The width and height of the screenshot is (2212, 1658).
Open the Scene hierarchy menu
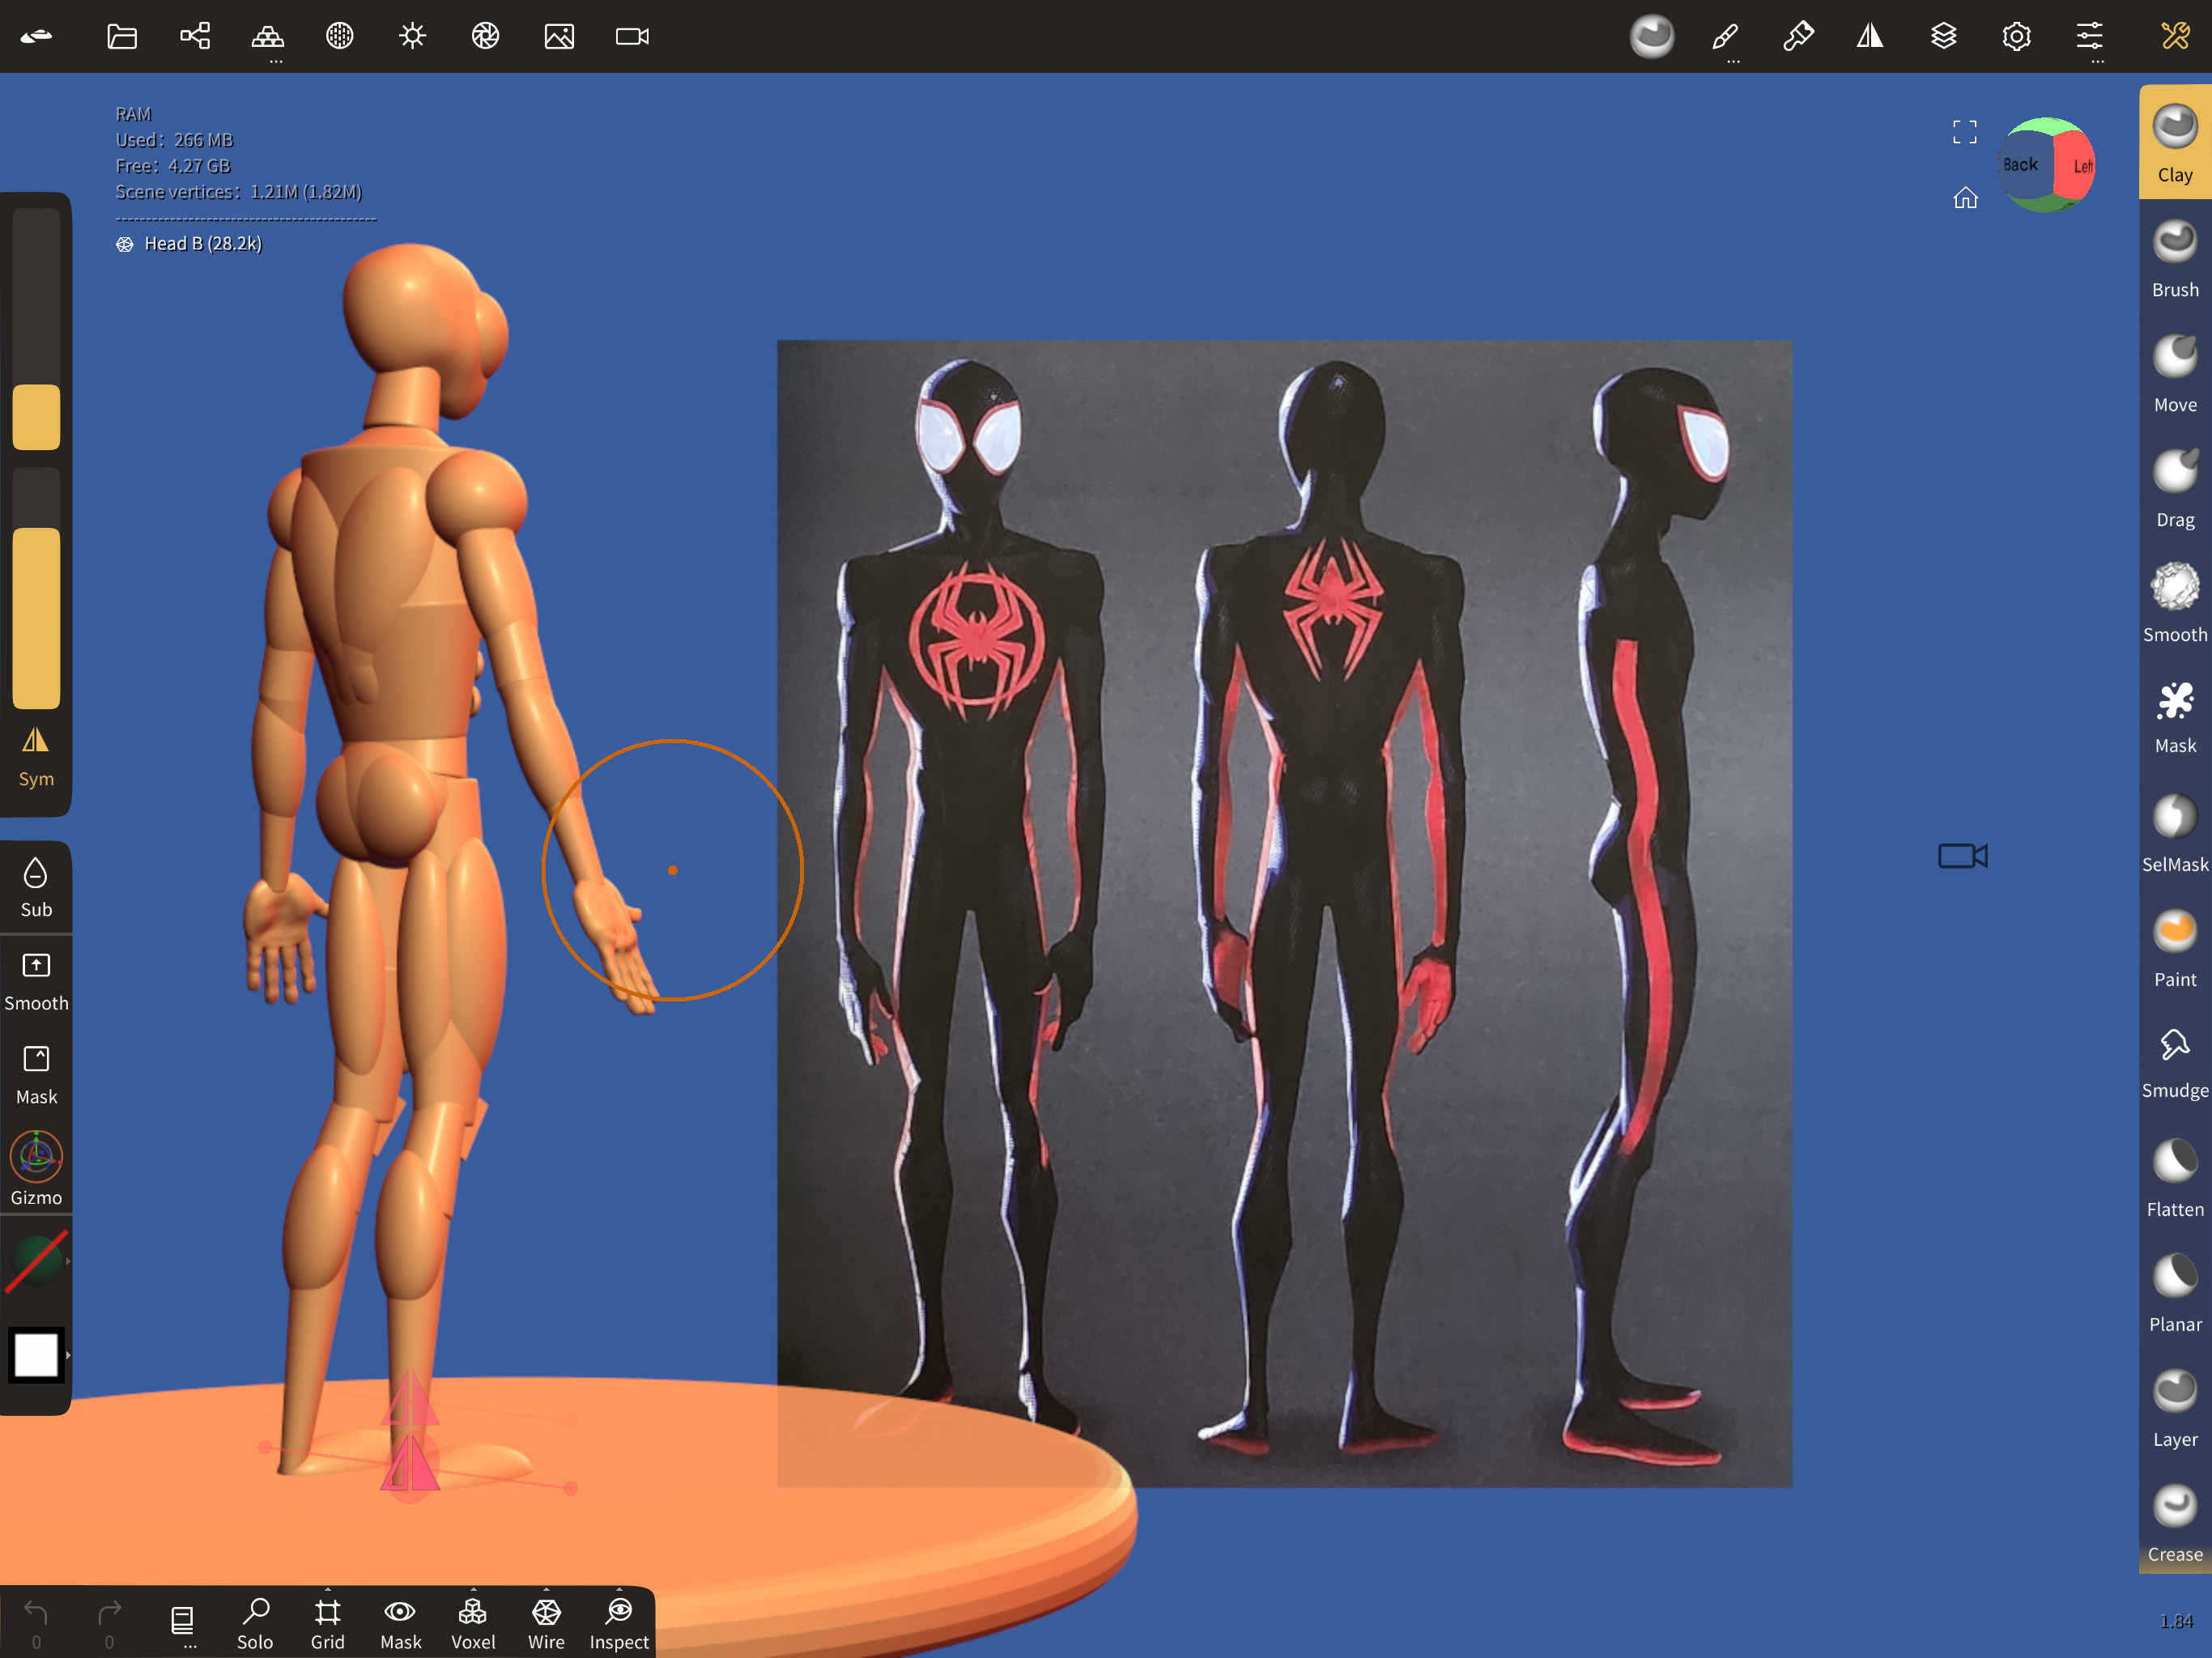[195, 37]
